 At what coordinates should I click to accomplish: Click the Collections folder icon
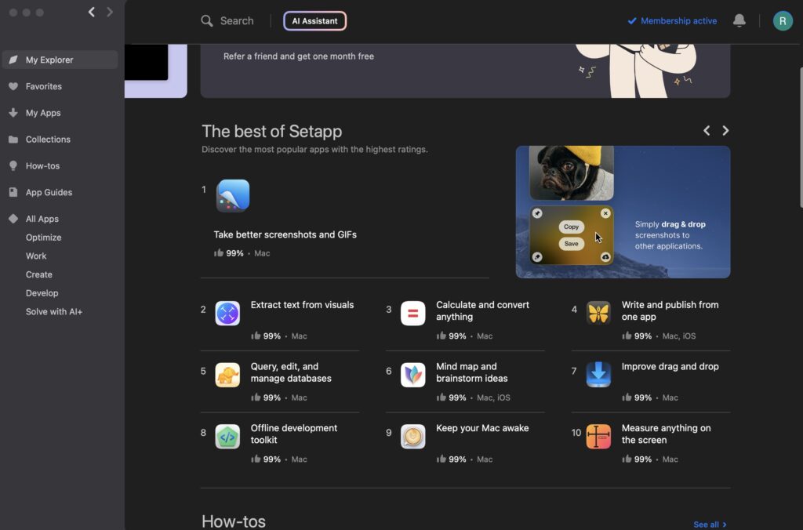(13, 140)
